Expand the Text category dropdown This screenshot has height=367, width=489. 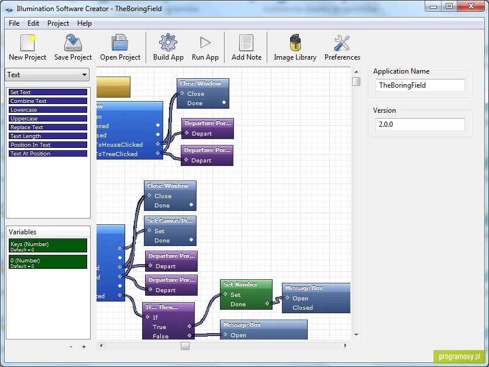point(47,75)
